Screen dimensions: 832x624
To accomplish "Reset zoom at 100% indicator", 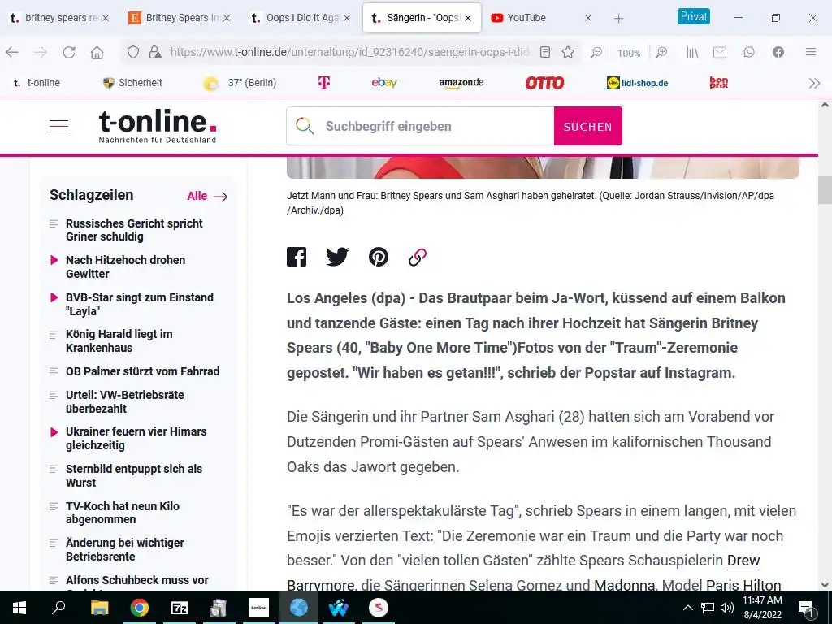I will 629,53.
